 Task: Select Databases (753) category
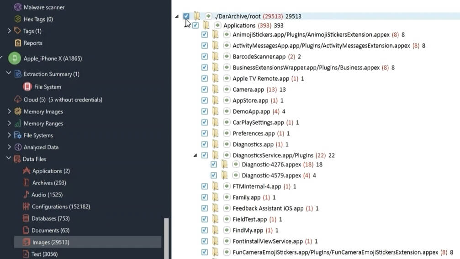(50, 218)
